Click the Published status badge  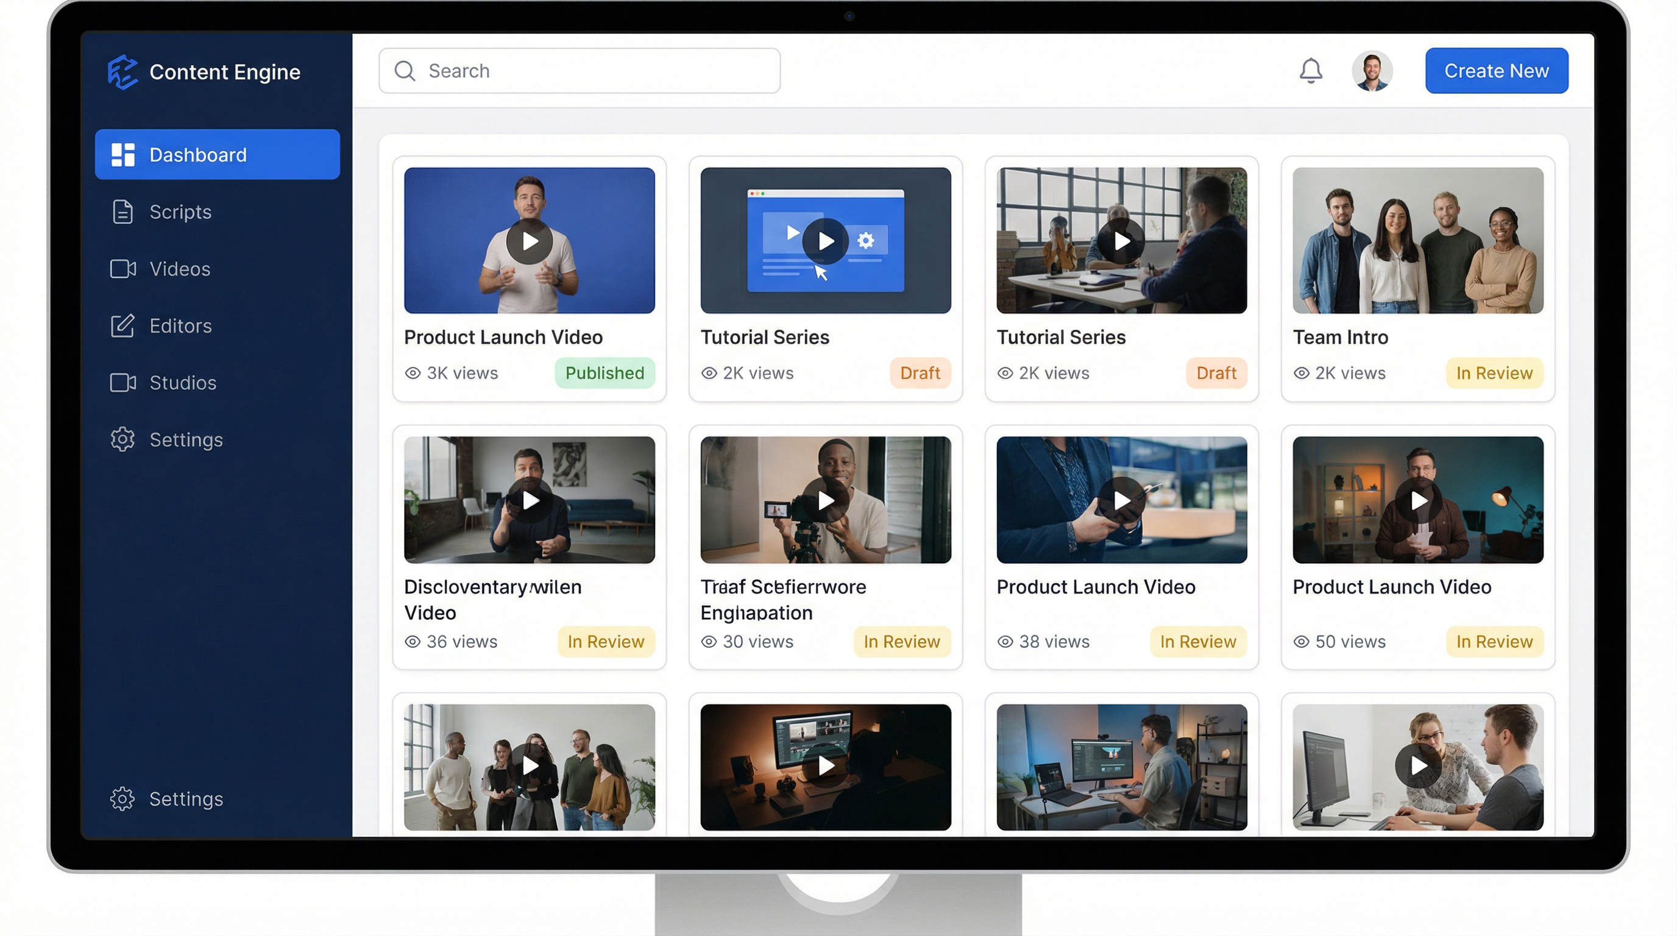tap(604, 373)
